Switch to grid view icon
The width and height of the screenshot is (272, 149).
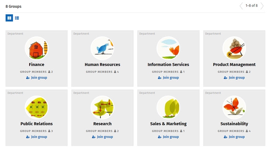9,18
